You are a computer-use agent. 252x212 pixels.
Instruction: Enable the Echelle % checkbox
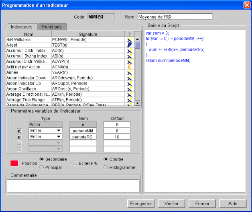coord(75,163)
